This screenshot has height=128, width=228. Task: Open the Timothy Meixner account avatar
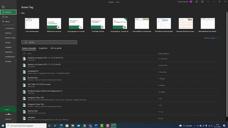[x=191, y=1]
